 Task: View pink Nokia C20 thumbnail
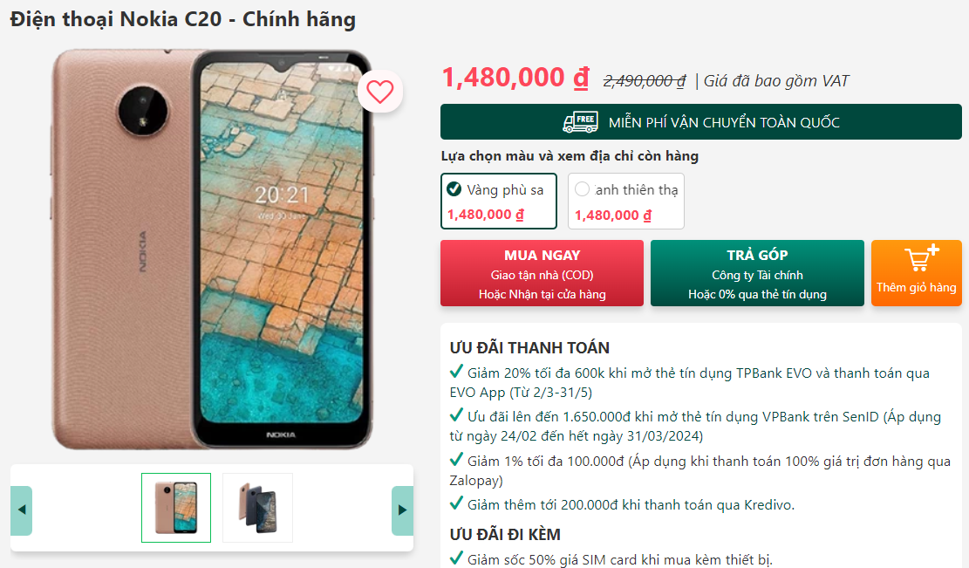click(176, 508)
